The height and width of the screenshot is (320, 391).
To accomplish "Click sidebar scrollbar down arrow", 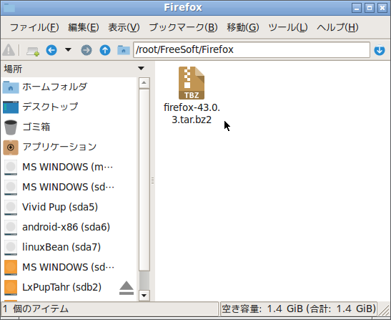I will tap(144, 296).
